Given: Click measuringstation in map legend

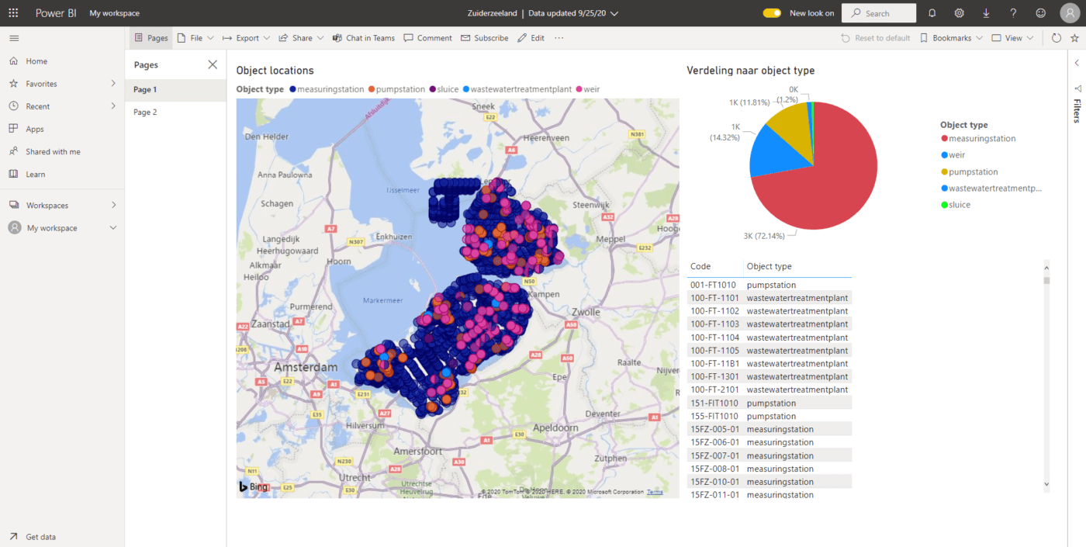Looking at the screenshot, I should (326, 89).
